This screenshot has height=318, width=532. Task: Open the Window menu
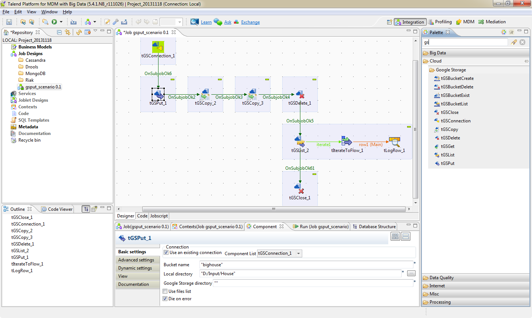click(50, 12)
